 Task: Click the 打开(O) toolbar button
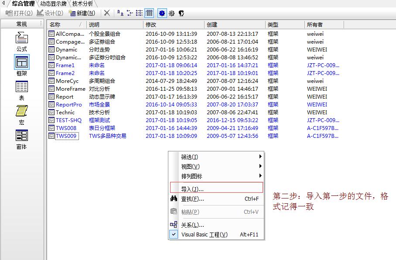[x=20, y=13]
